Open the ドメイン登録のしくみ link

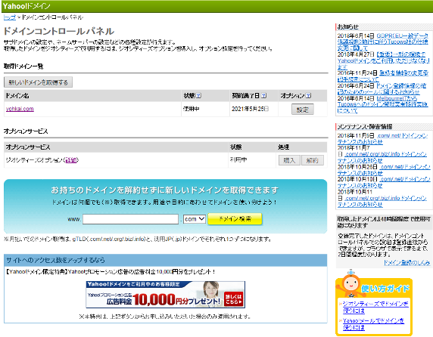(407, 263)
